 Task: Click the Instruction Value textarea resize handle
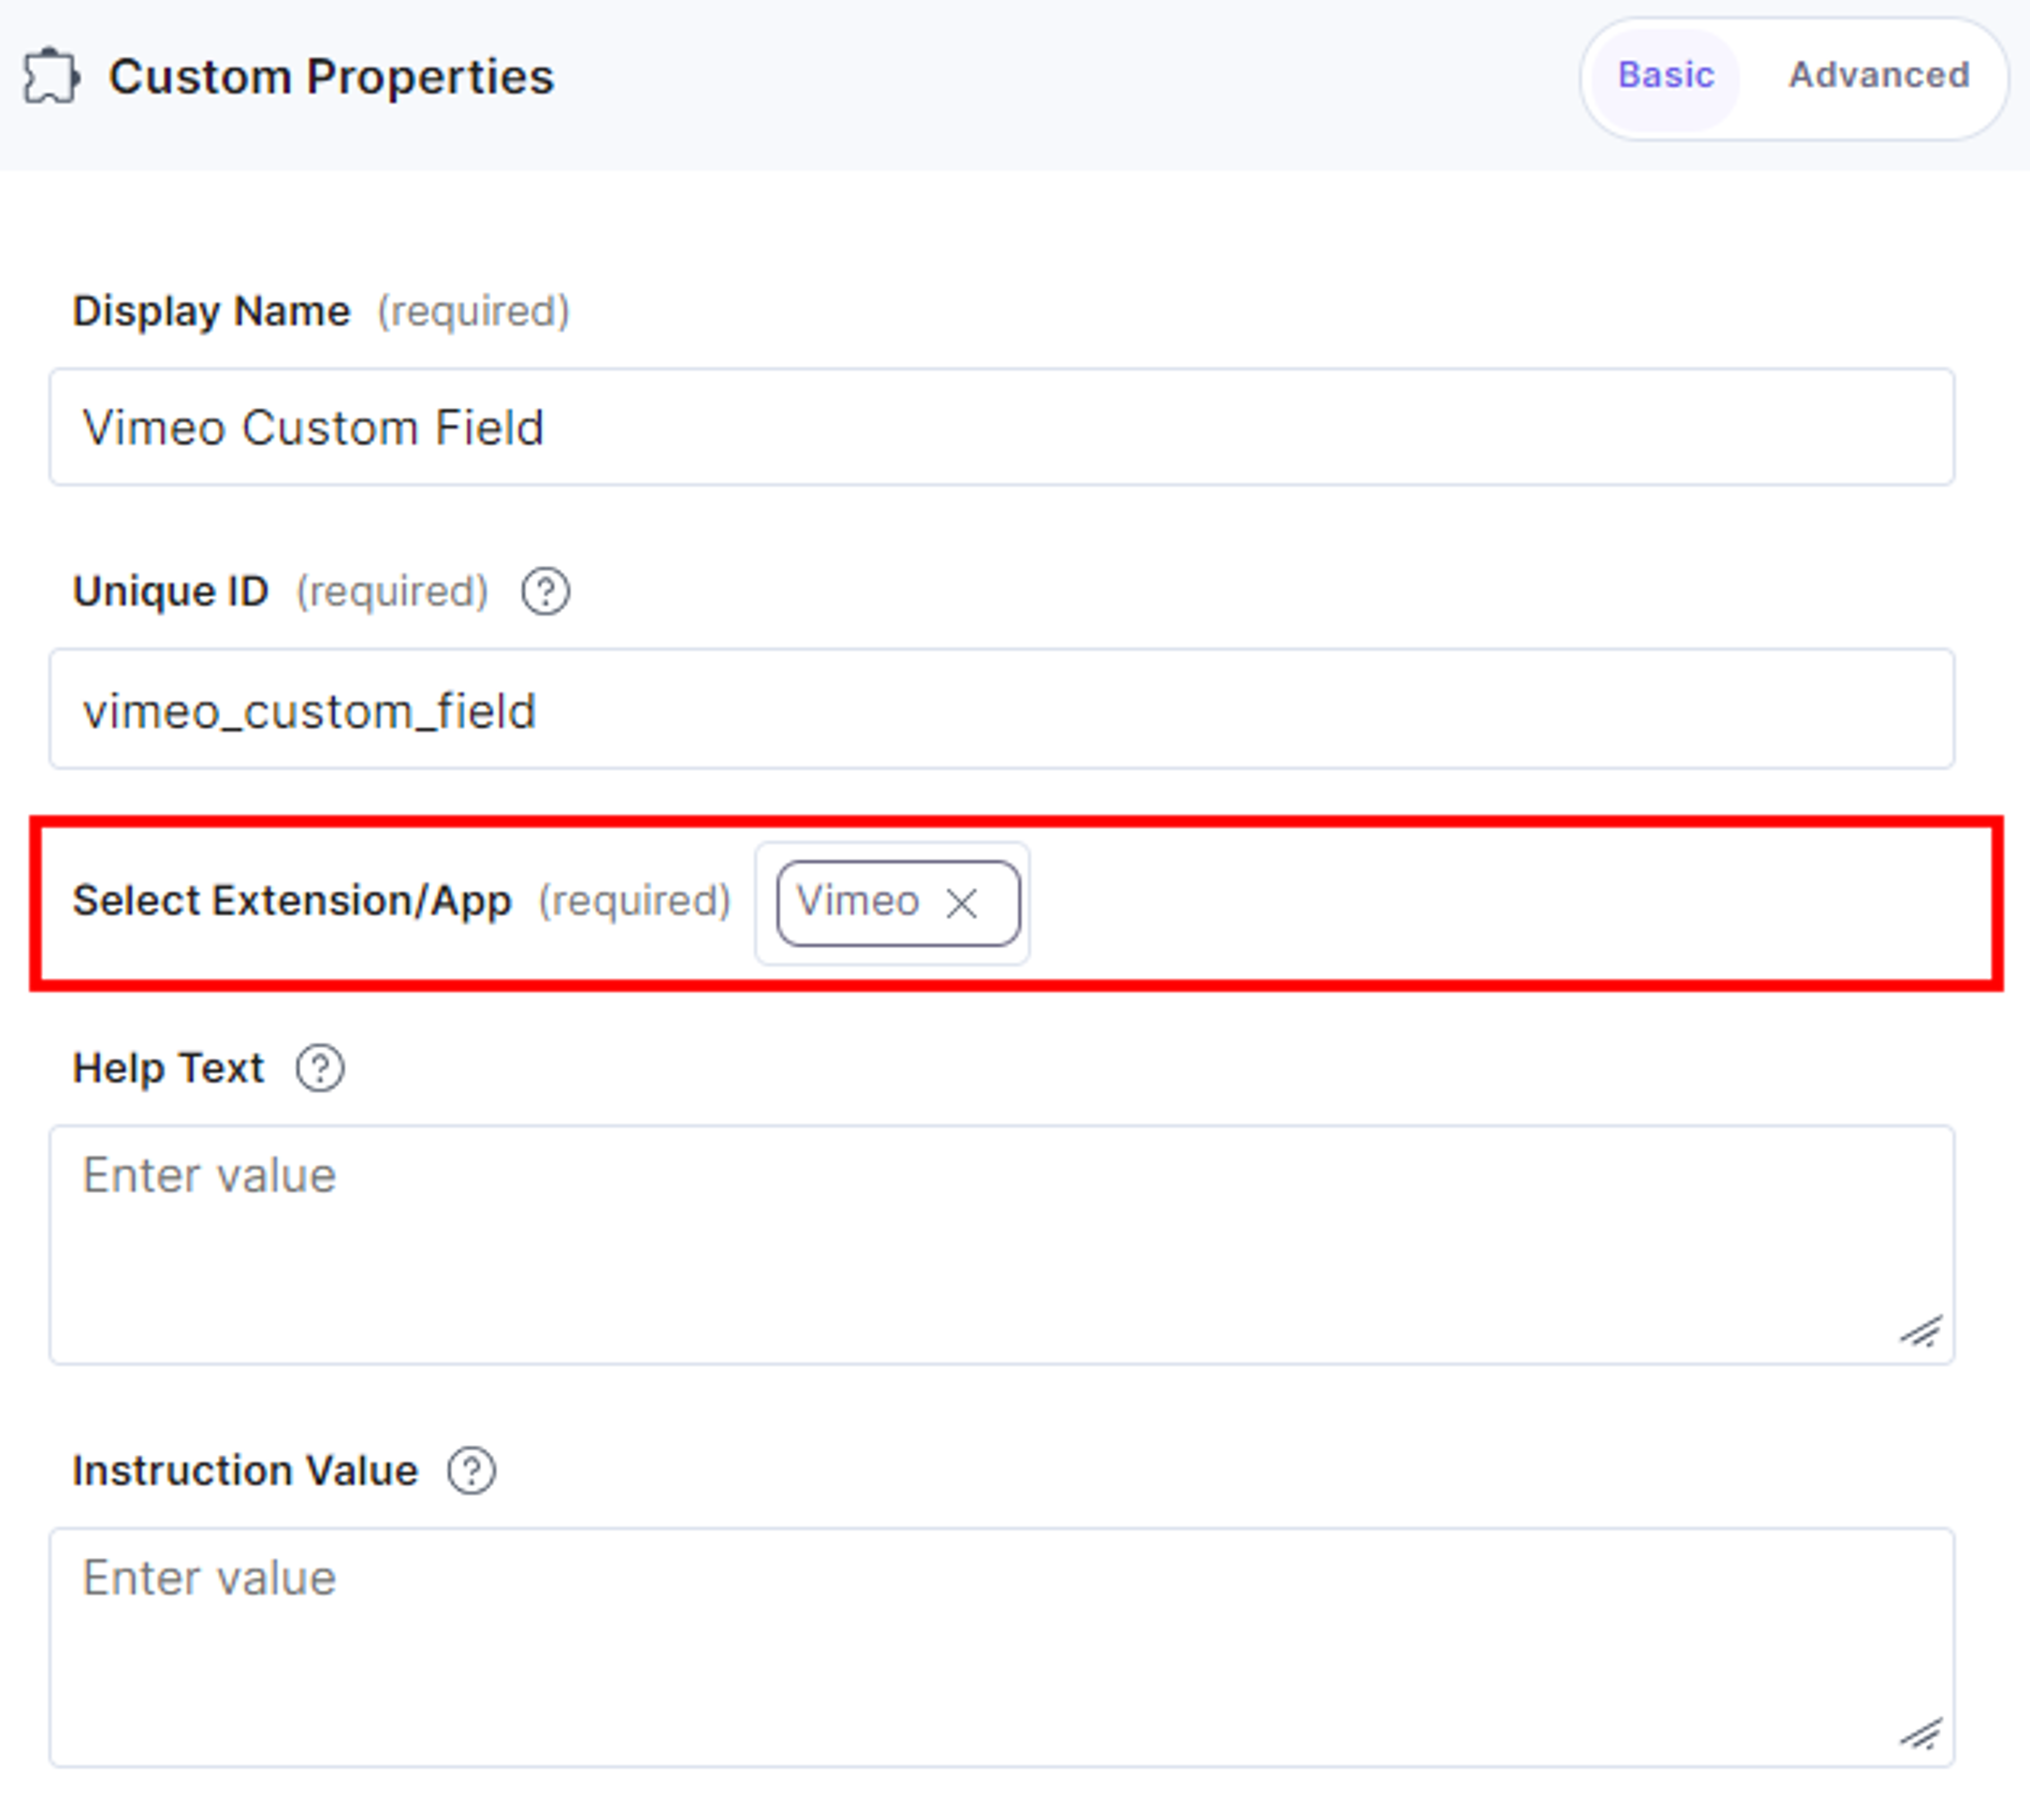pyautogui.click(x=1921, y=1735)
